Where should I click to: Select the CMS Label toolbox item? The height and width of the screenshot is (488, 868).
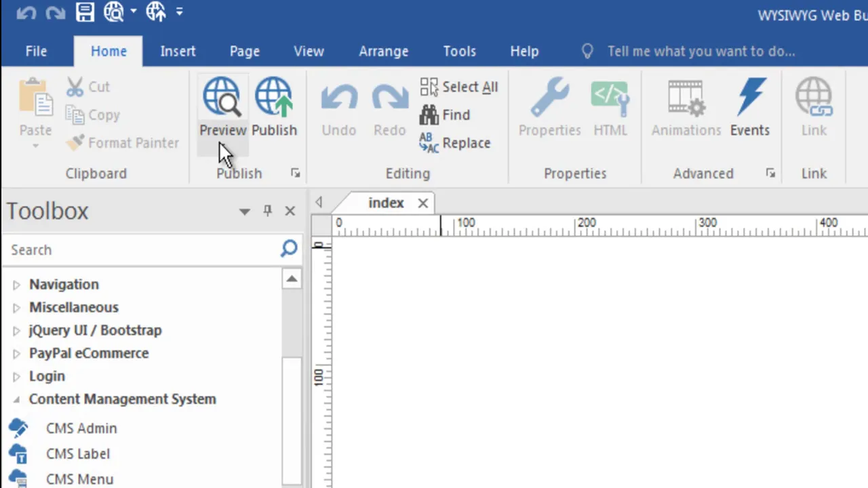coord(58,454)
